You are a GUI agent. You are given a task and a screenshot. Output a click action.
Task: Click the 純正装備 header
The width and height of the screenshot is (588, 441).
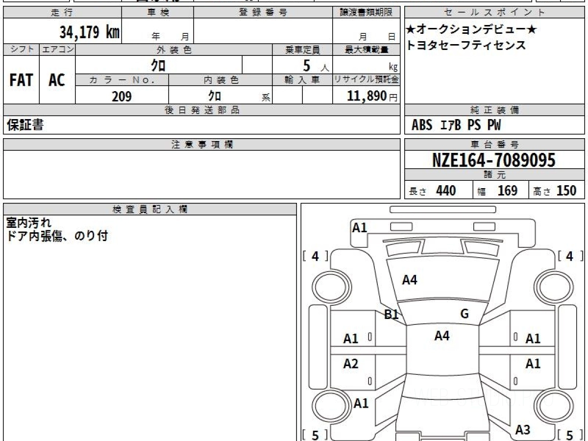[x=495, y=110]
